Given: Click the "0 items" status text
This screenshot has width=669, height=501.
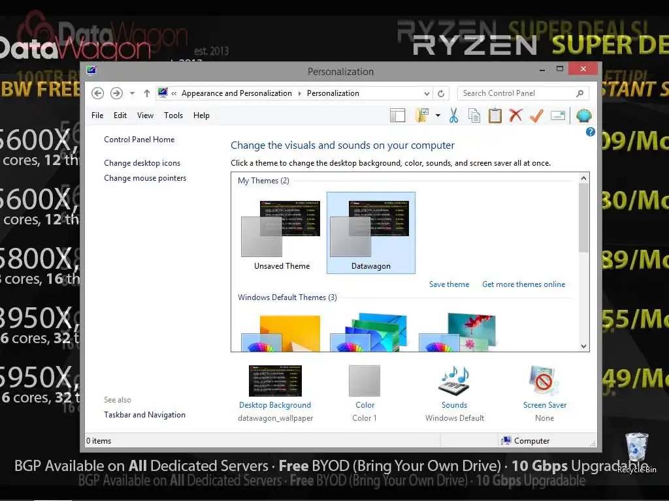Looking at the screenshot, I should [99, 441].
